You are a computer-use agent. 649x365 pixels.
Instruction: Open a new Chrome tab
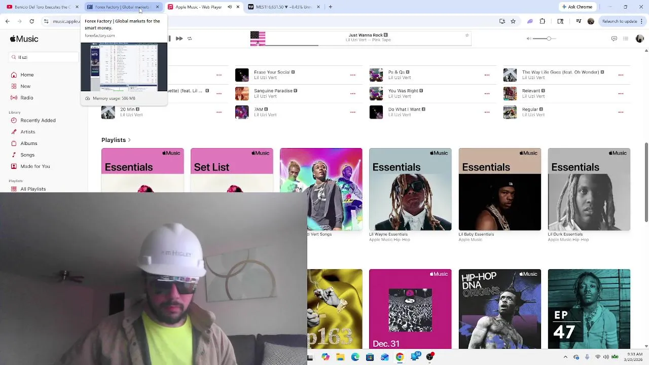click(x=331, y=7)
